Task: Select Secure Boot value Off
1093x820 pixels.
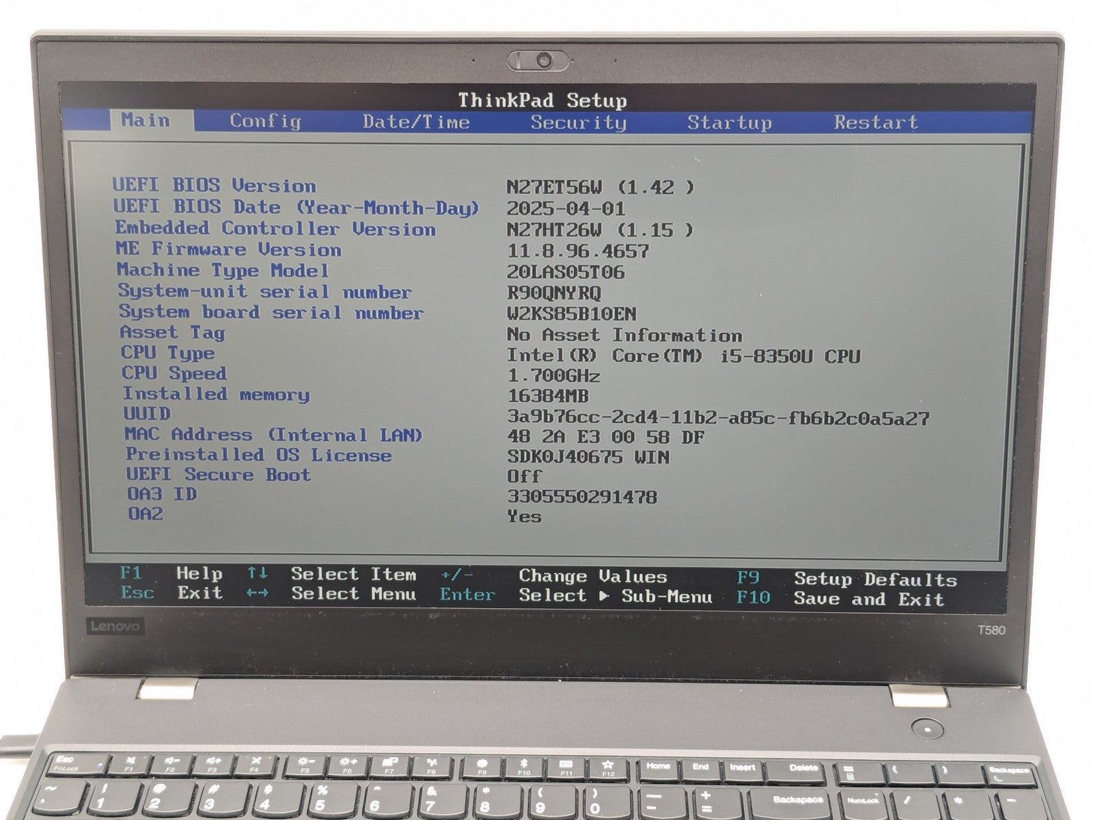Action: (x=524, y=476)
